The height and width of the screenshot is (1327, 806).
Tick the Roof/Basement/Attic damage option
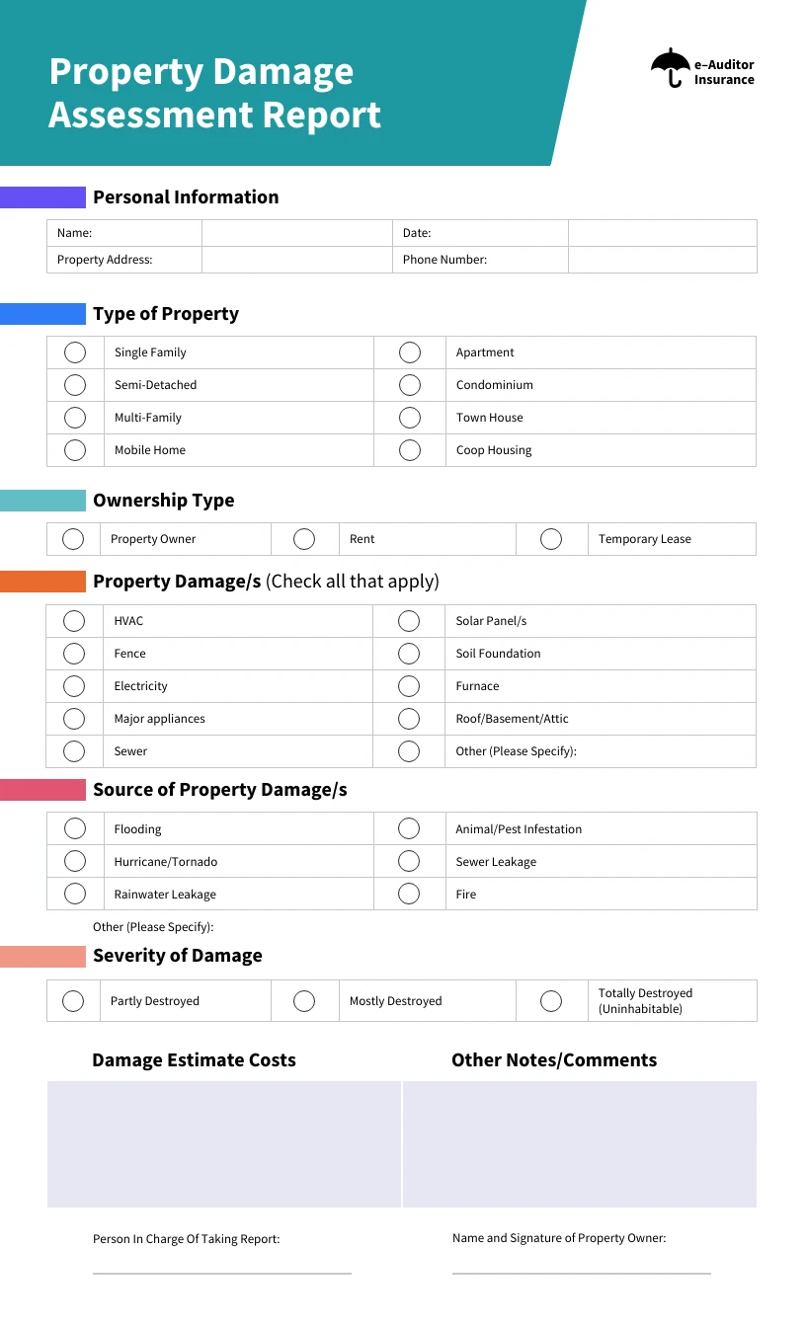pos(409,719)
